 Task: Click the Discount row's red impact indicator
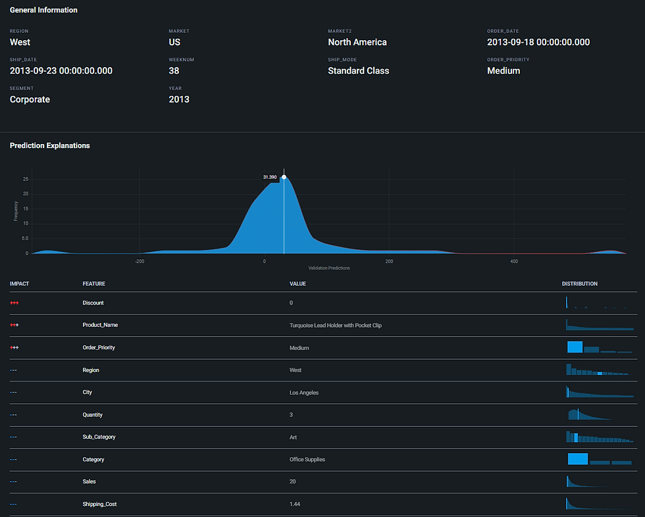point(14,303)
